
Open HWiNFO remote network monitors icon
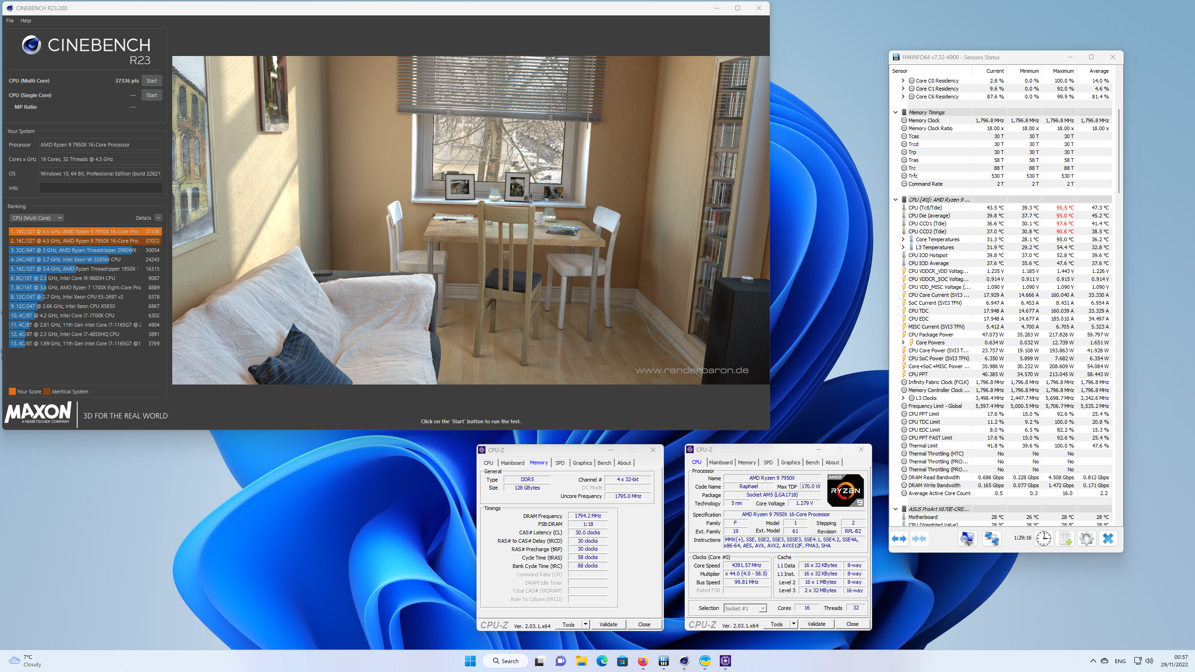[991, 539]
